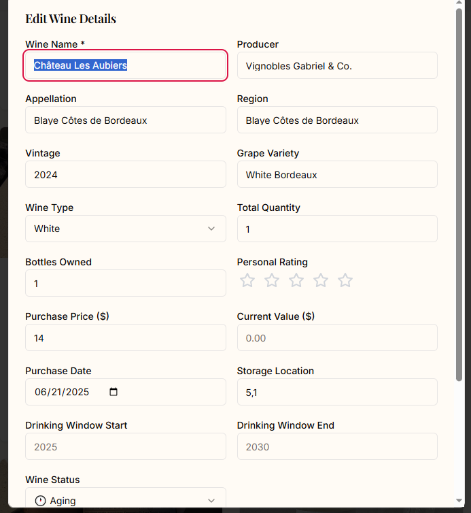471x513 pixels.
Task: Click the Bottles Owned field
Action: click(126, 283)
